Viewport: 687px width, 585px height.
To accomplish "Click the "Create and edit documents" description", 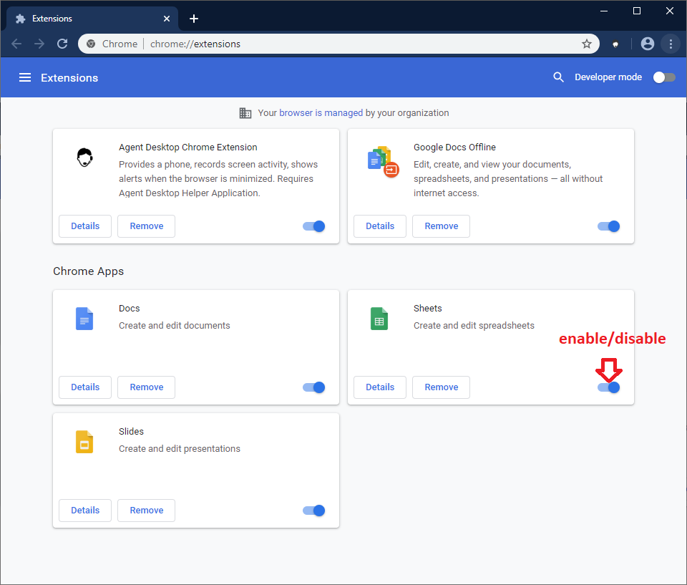I will point(175,325).
